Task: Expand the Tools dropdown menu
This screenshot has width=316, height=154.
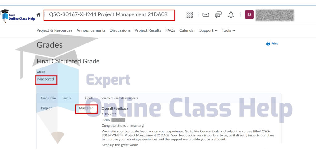Action: click(x=228, y=30)
